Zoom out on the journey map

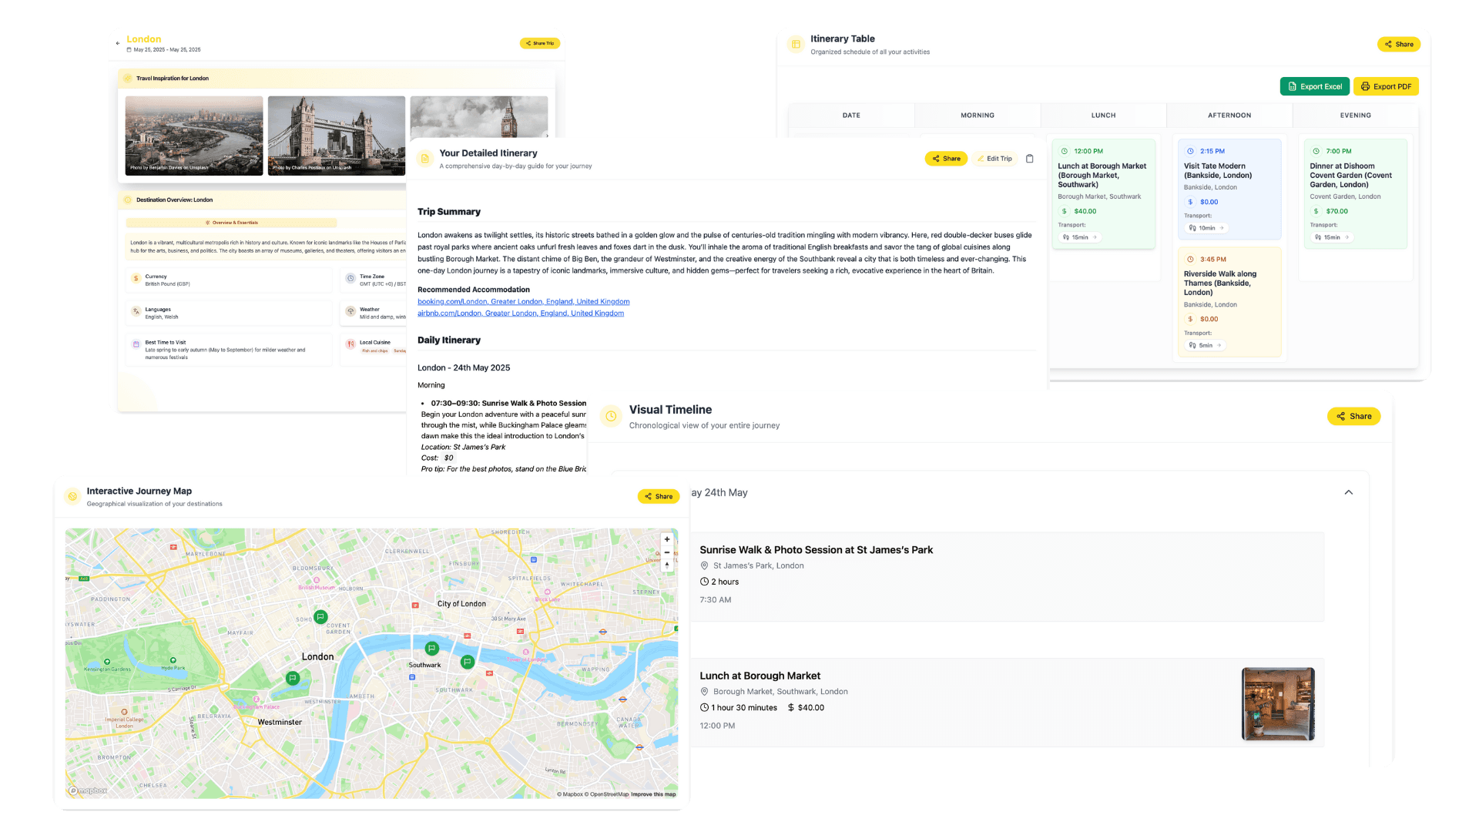(x=667, y=552)
